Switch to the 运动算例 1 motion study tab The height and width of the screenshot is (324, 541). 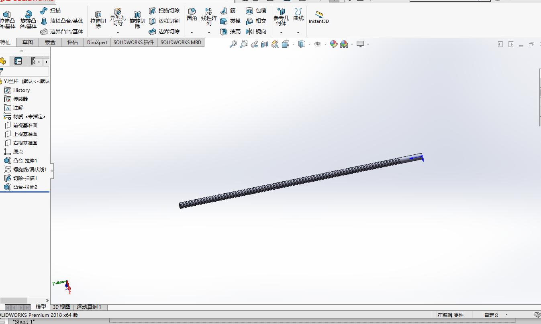coord(89,307)
